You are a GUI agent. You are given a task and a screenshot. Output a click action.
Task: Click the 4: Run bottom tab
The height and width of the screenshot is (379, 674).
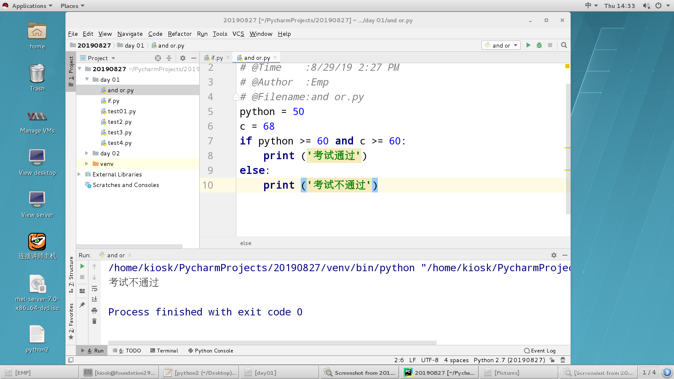pyautogui.click(x=92, y=351)
